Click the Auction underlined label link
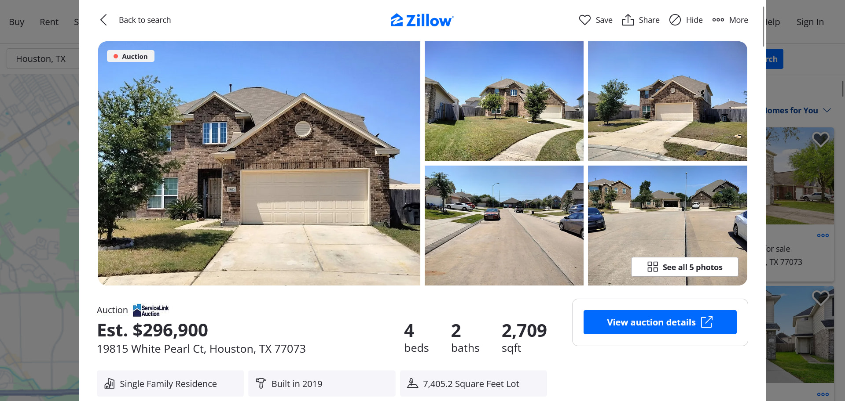Viewport: 845px width, 401px height. 112,310
